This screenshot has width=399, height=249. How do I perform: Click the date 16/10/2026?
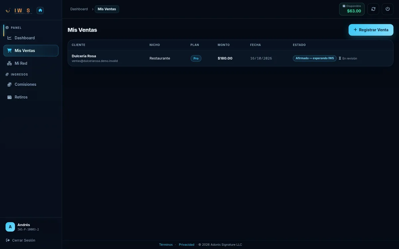click(x=261, y=58)
